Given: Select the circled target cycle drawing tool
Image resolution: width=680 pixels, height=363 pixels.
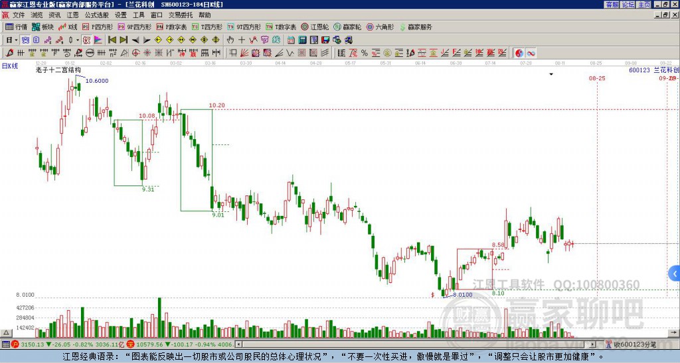Looking at the screenshot, I should point(135,53).
